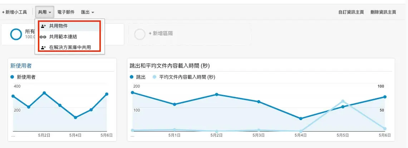Viewport: 408px width, 148px height.
Task: Click the dark blue 跳出 legend dot
Action: tap(131, 77)
